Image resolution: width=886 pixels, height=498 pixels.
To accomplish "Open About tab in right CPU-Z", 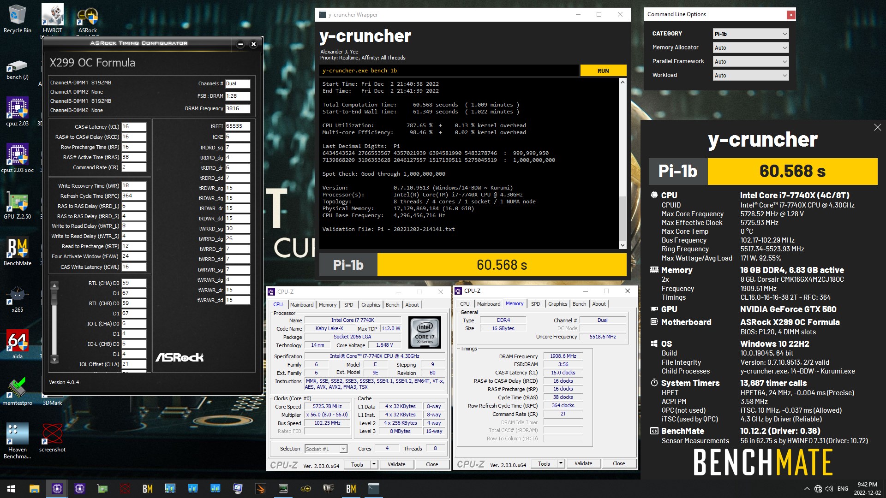I will pyautogui.click(x=599, y=304).
